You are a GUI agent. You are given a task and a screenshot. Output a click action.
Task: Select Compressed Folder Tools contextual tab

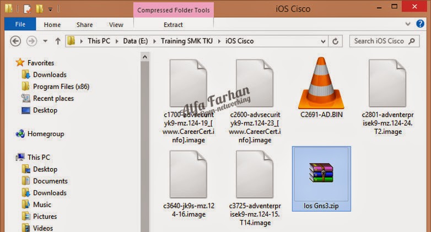click(174, 10)
